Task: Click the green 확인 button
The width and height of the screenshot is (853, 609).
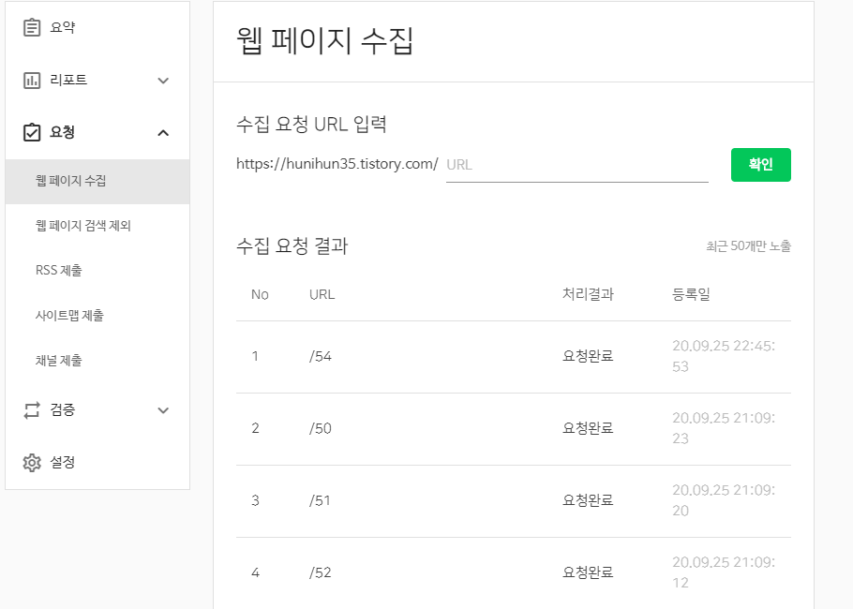Action: (760, 165)
